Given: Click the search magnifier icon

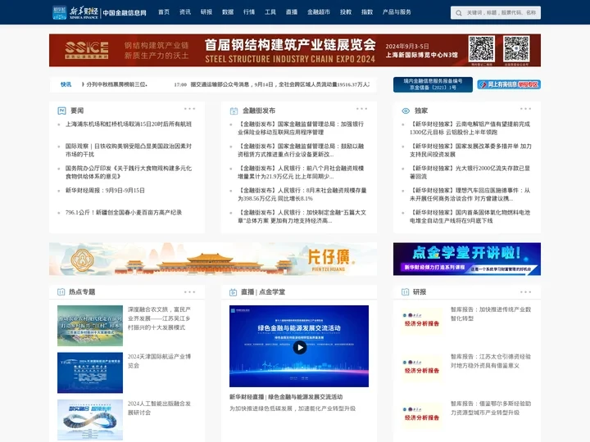Looking at the screenshot, I should [x=459, y=13].
